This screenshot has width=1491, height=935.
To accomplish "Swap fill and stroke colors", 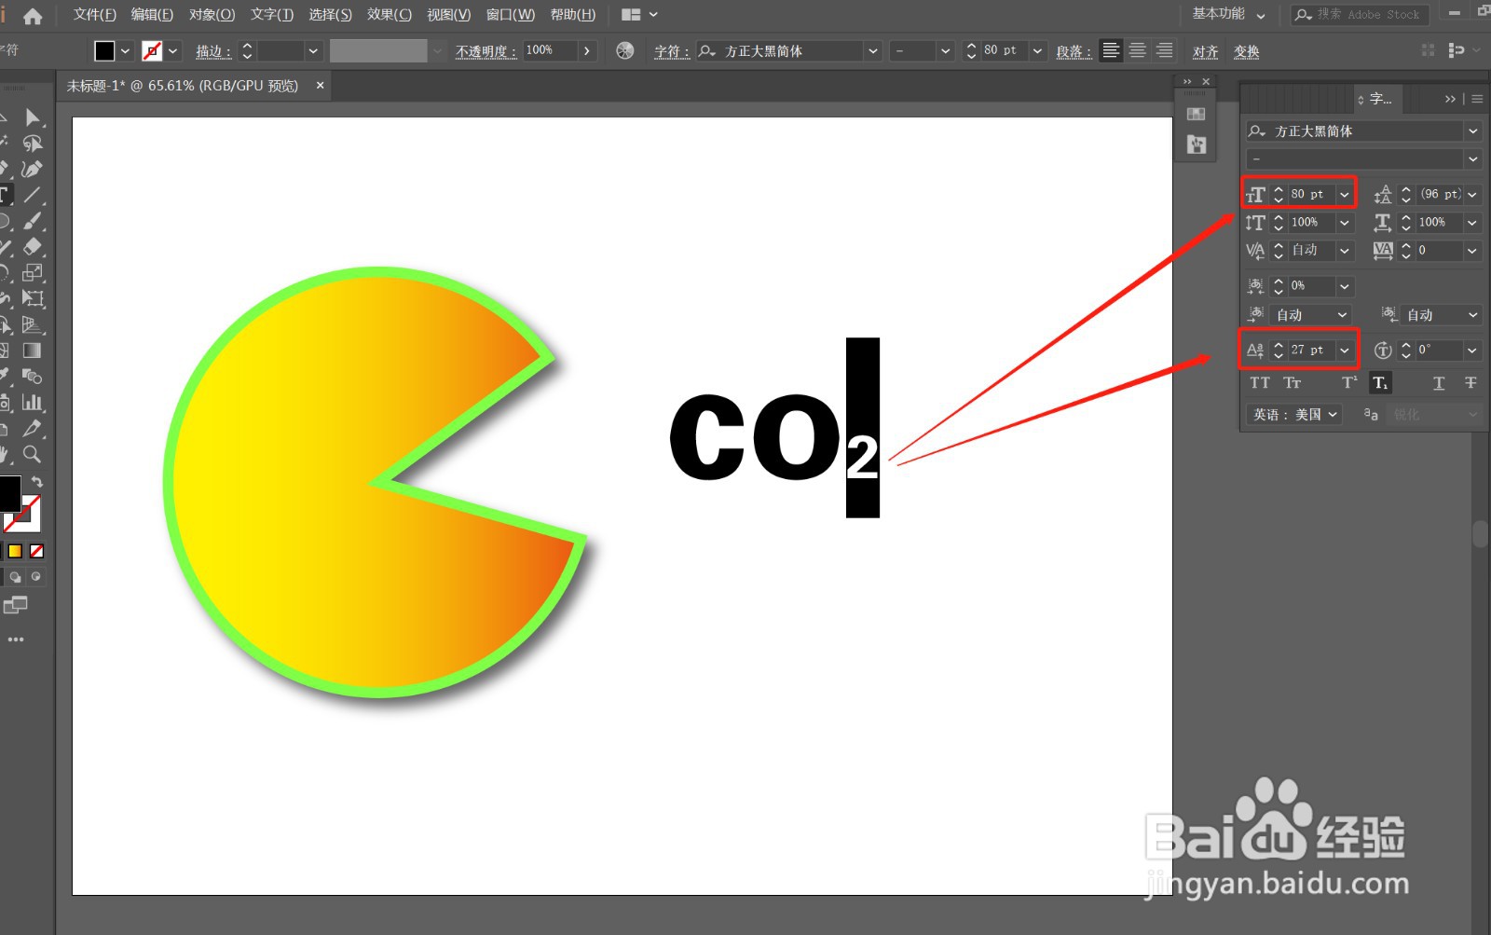I will point(37,482).
